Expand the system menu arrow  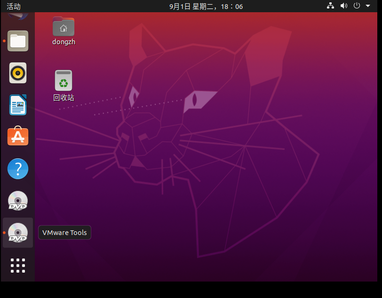point(368,6)
